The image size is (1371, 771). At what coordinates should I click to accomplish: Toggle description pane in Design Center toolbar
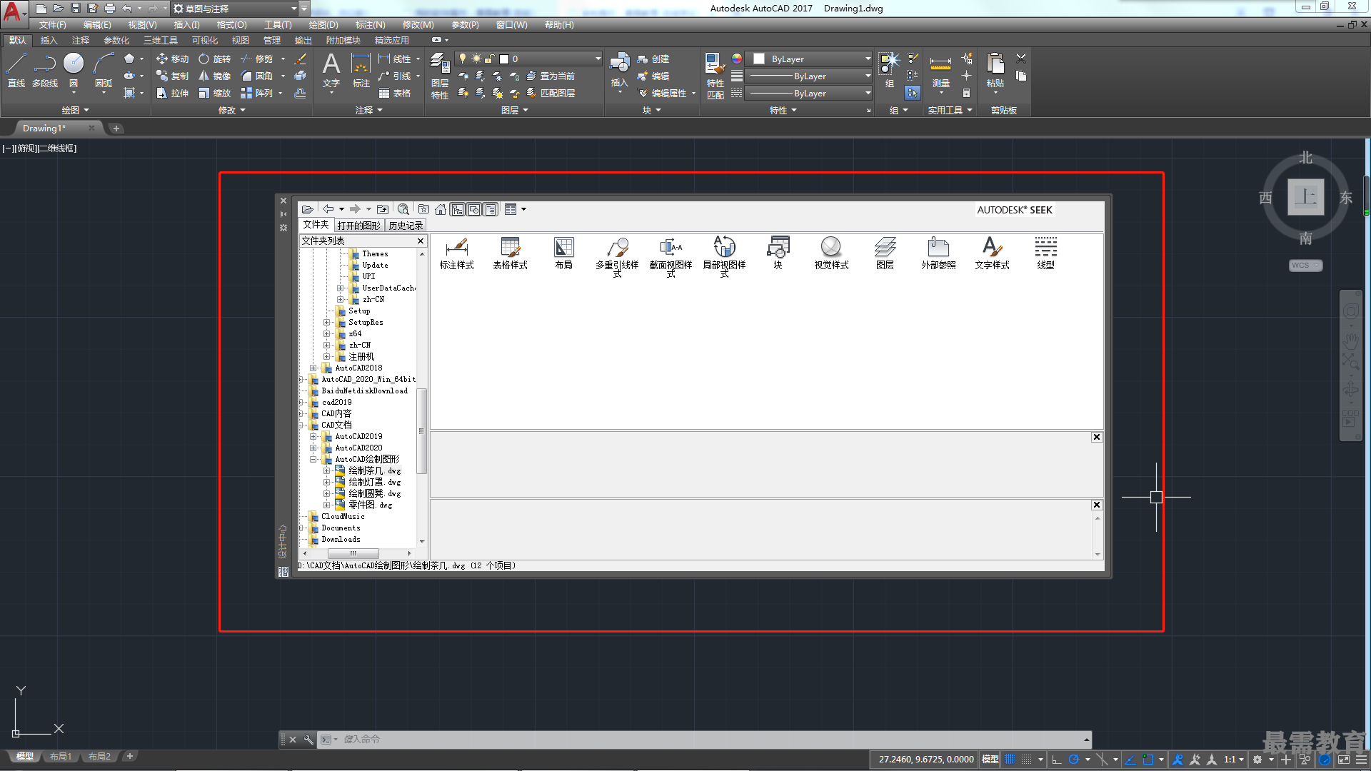click(x=491, y=209)
